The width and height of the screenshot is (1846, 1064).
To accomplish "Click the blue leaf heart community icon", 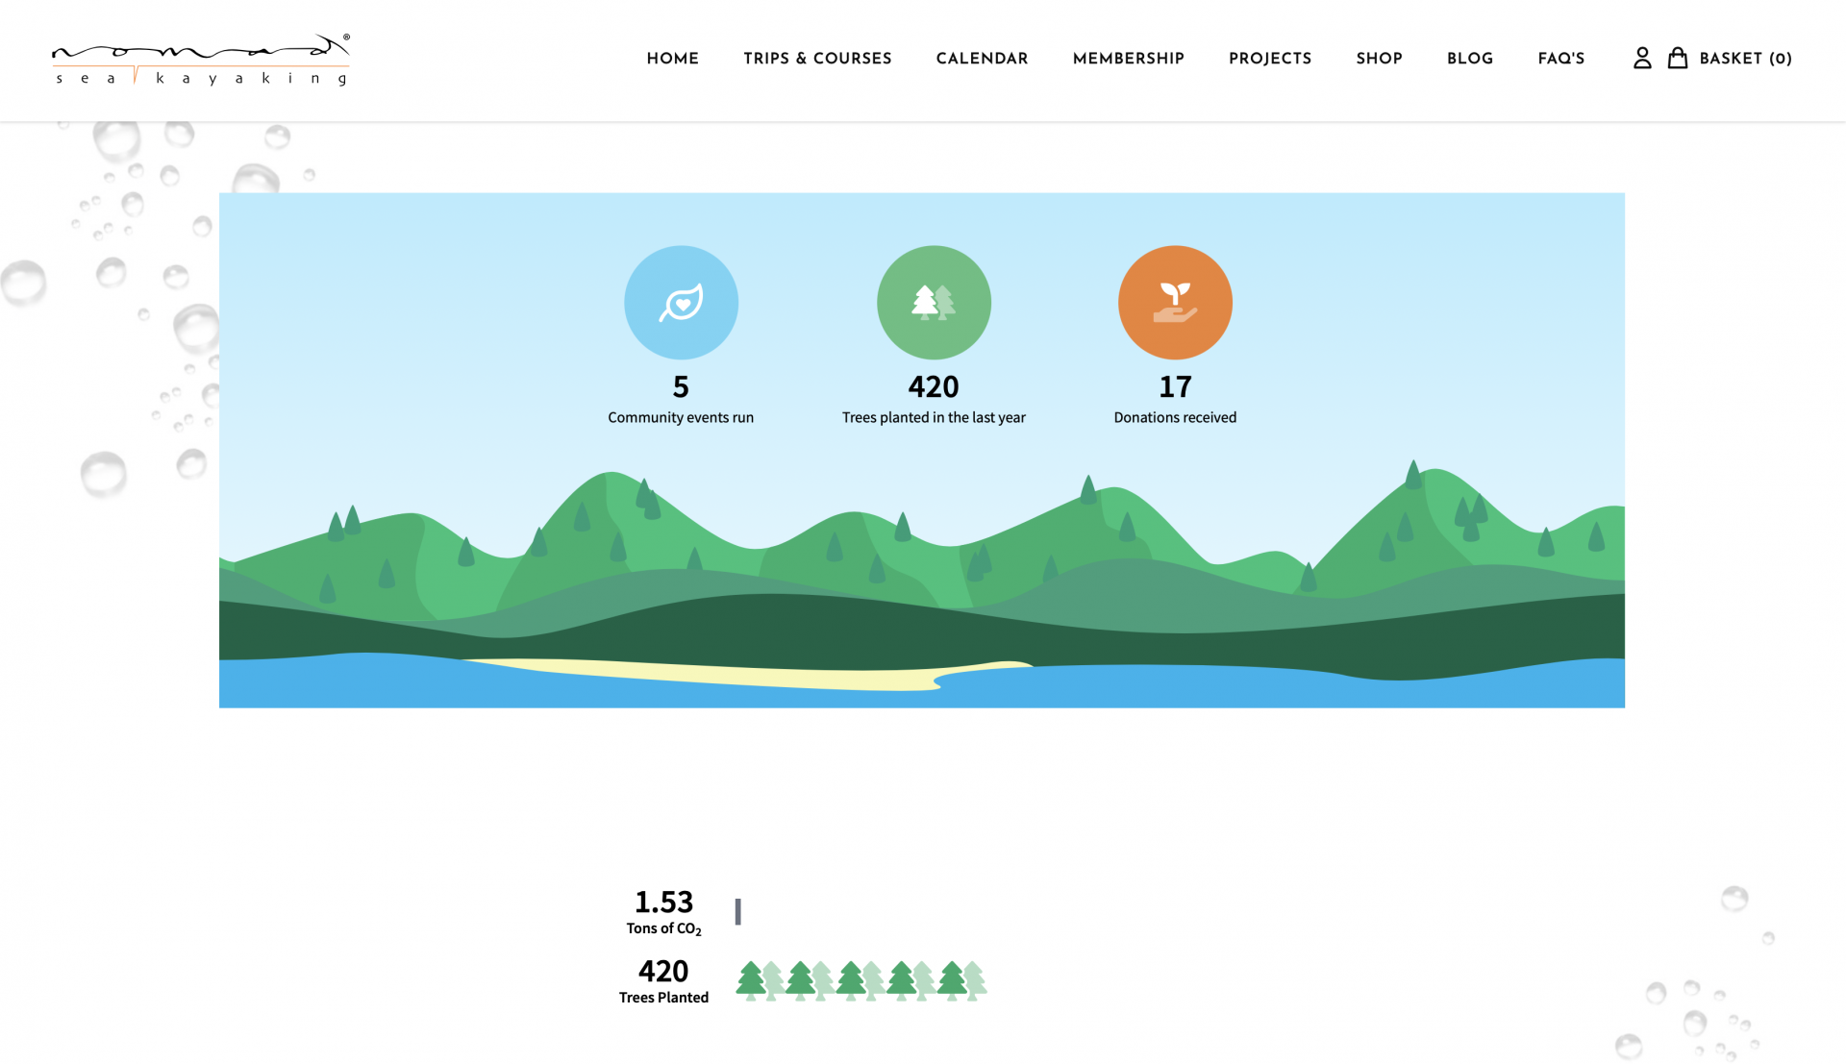I will pyautogui.click(x=681, y=303).
